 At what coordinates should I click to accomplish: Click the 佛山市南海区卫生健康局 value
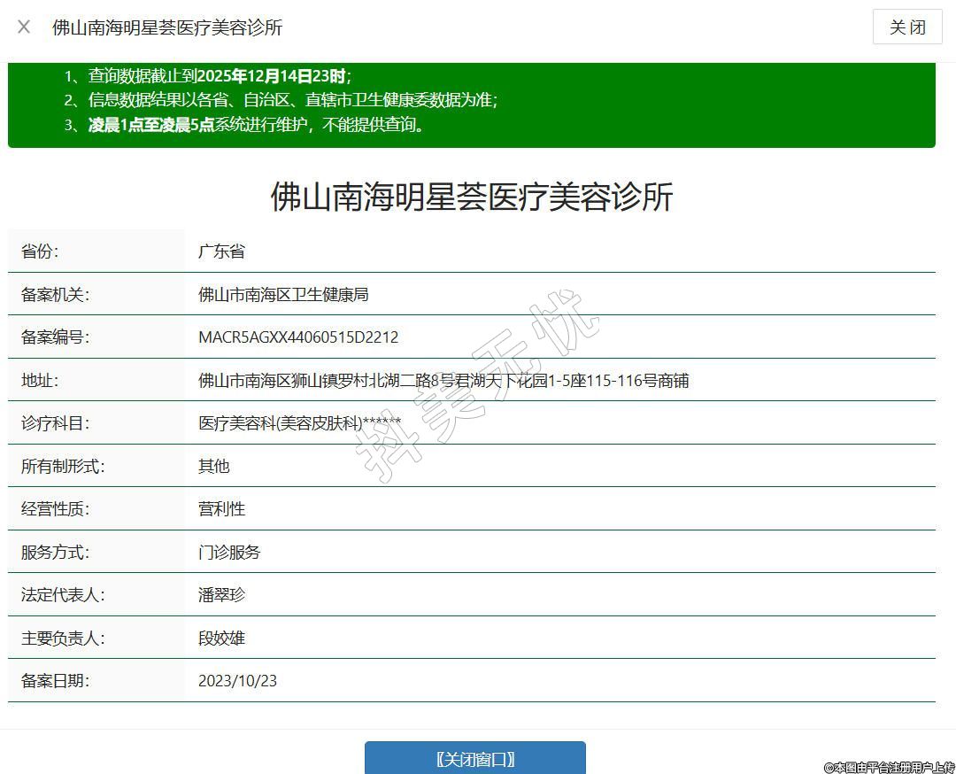[x=283, y=295]
